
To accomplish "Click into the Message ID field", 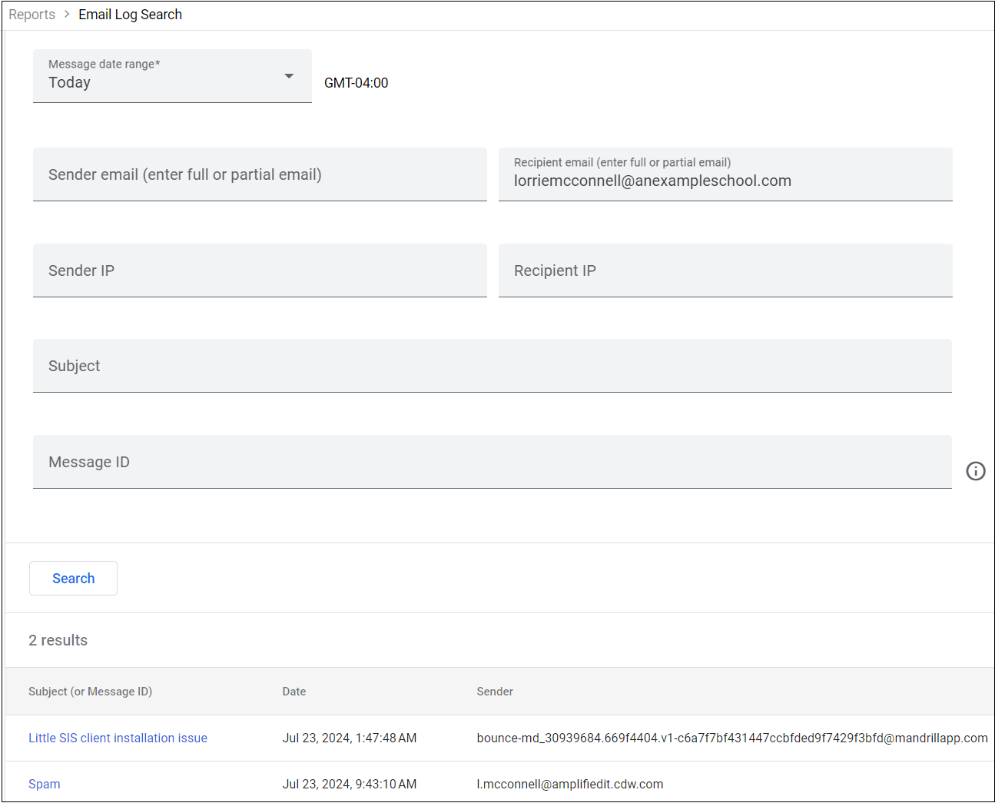I will point(493,462).
